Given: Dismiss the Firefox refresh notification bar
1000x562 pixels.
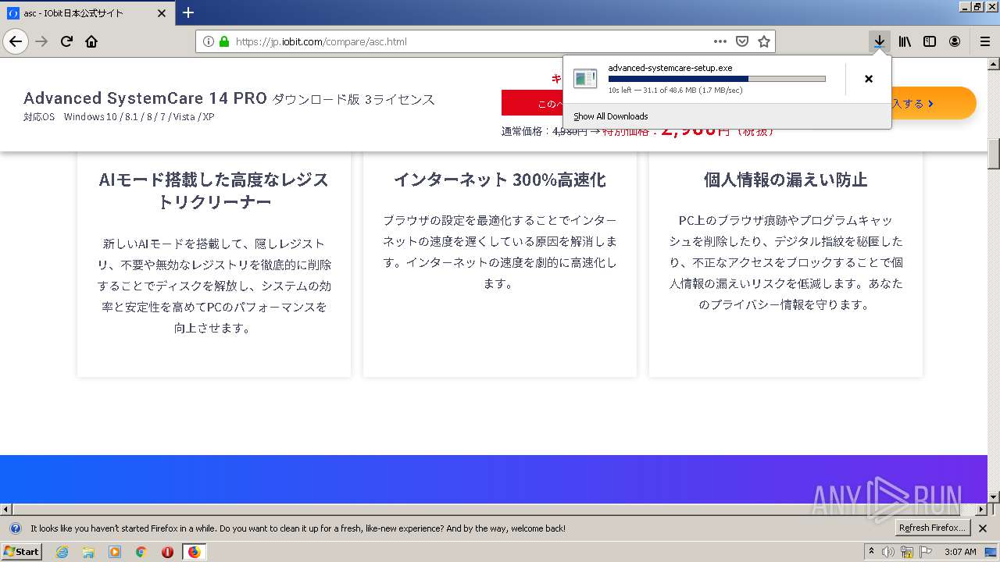Looking at the screenshot, I should (983, 528).
